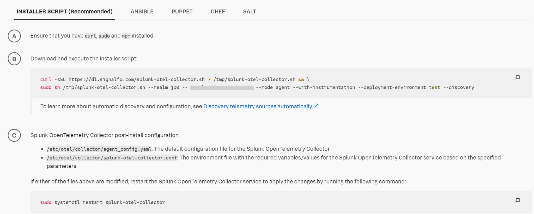534x214 pixels.
Task: Switch to the PUPPET tab
Action: point(182,11)
